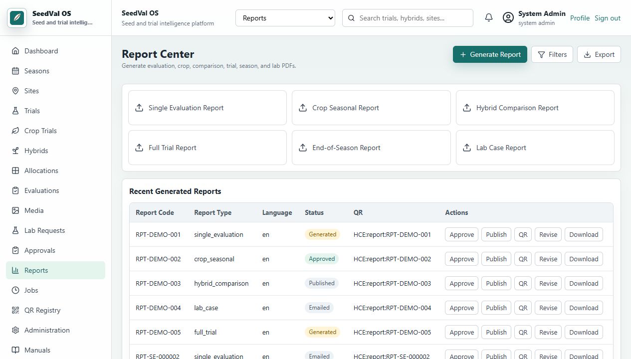Click the Approved status badge
Viewport: 631px width, 359px height.
point(322,259)
